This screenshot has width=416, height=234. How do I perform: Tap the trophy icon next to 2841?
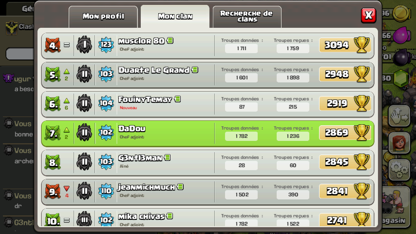(361, 191)
